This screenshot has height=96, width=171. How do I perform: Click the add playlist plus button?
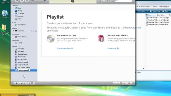click(x=17, y=83)
